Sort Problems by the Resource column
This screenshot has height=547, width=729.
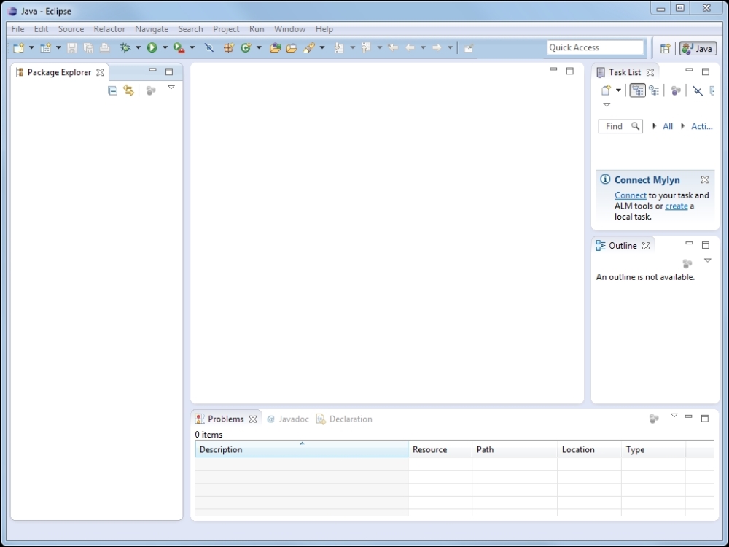[x=440, y=449]
